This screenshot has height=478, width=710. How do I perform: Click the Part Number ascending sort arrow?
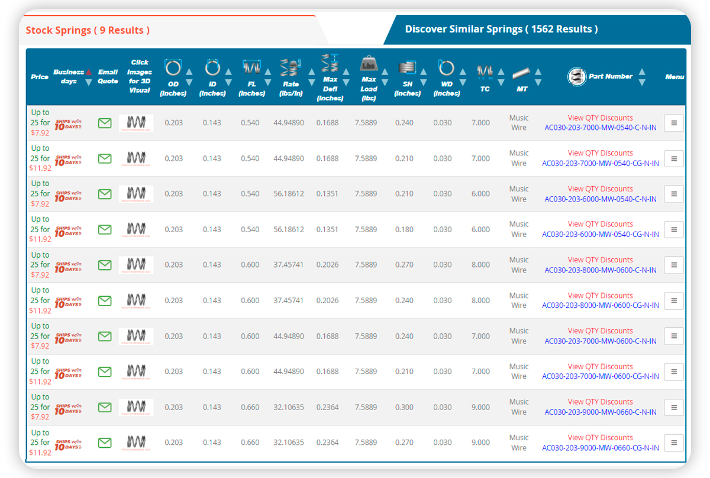pos(641,71)
